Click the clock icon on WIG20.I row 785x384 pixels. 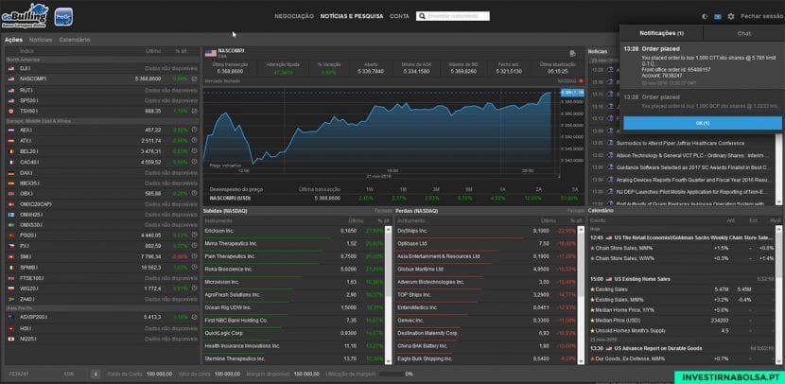pos(194,288)
